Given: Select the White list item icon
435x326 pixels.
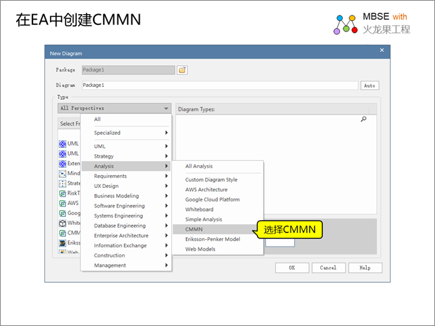Looking at the screenshot, I should pyautogui.click(x=63, y=223).
